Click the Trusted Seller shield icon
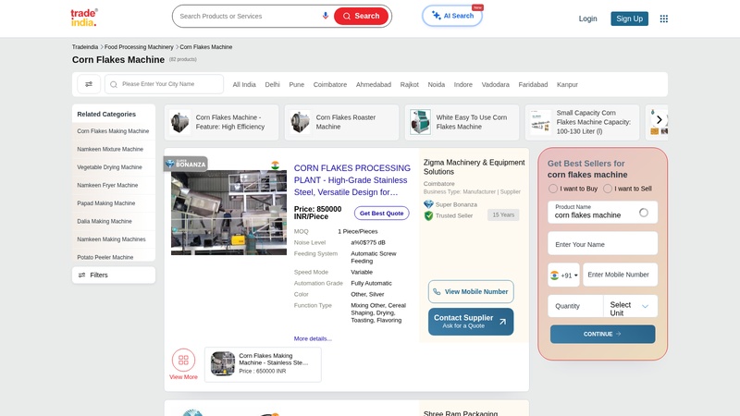 pyautogui.click(x=428, y=215)
